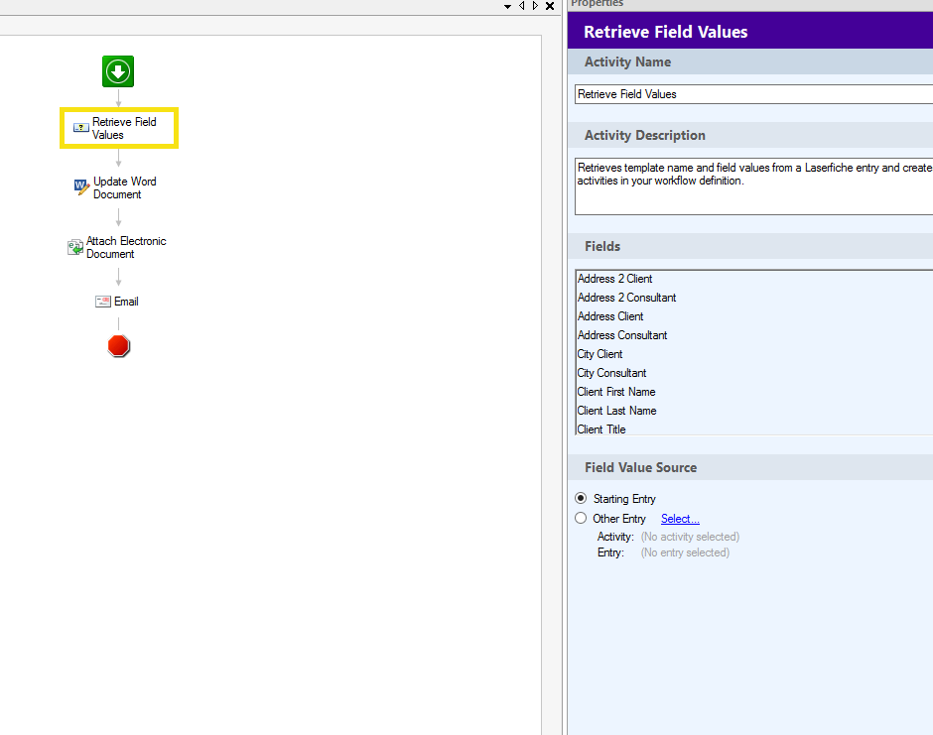Select the Starting Entry radio button
933x735 pixels.
coord(581,498)
